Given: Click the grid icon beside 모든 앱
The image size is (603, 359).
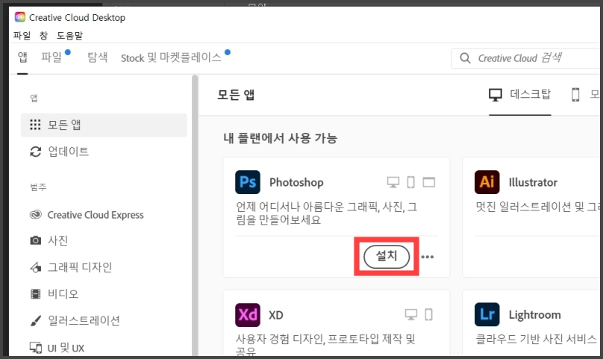Looking at the screenshot, I should [x=35, y=125].
